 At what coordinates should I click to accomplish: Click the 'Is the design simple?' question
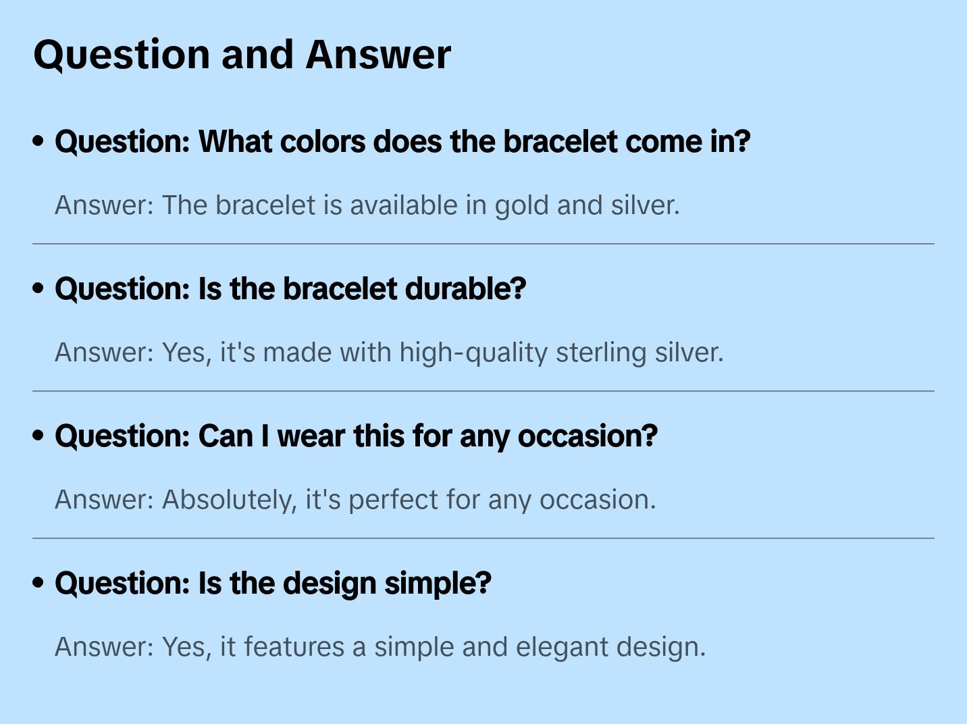click(273, 584)
